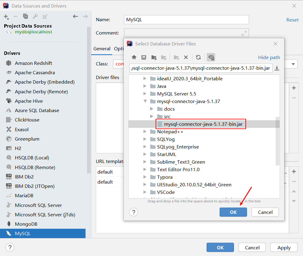Click the Make Global toolbar icon

[45, 16]
